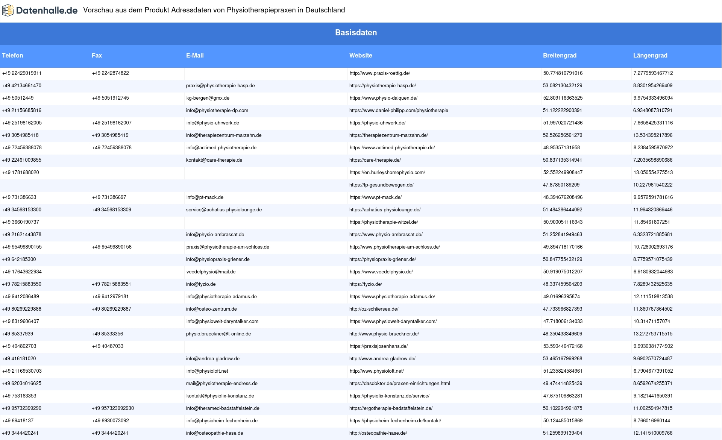Image resolution: width=722 pixels, height=440 pixels.
Task: Open https://praxisjosenhans.de/ link
Action: coord(379,346)
